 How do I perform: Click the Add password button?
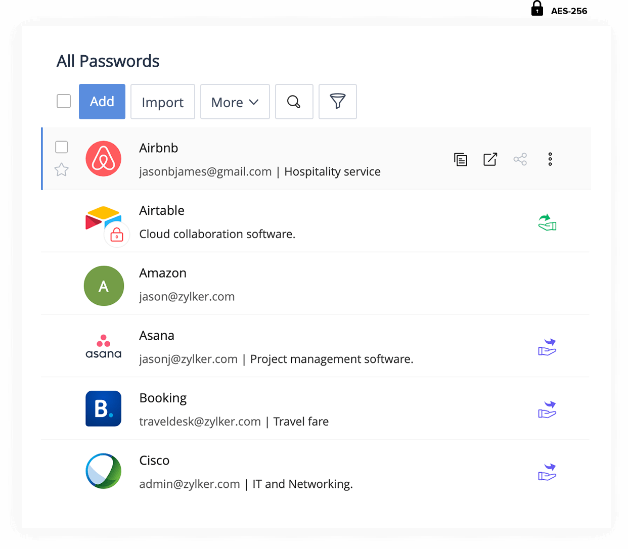pyautogui.click(x=102, y=102)
